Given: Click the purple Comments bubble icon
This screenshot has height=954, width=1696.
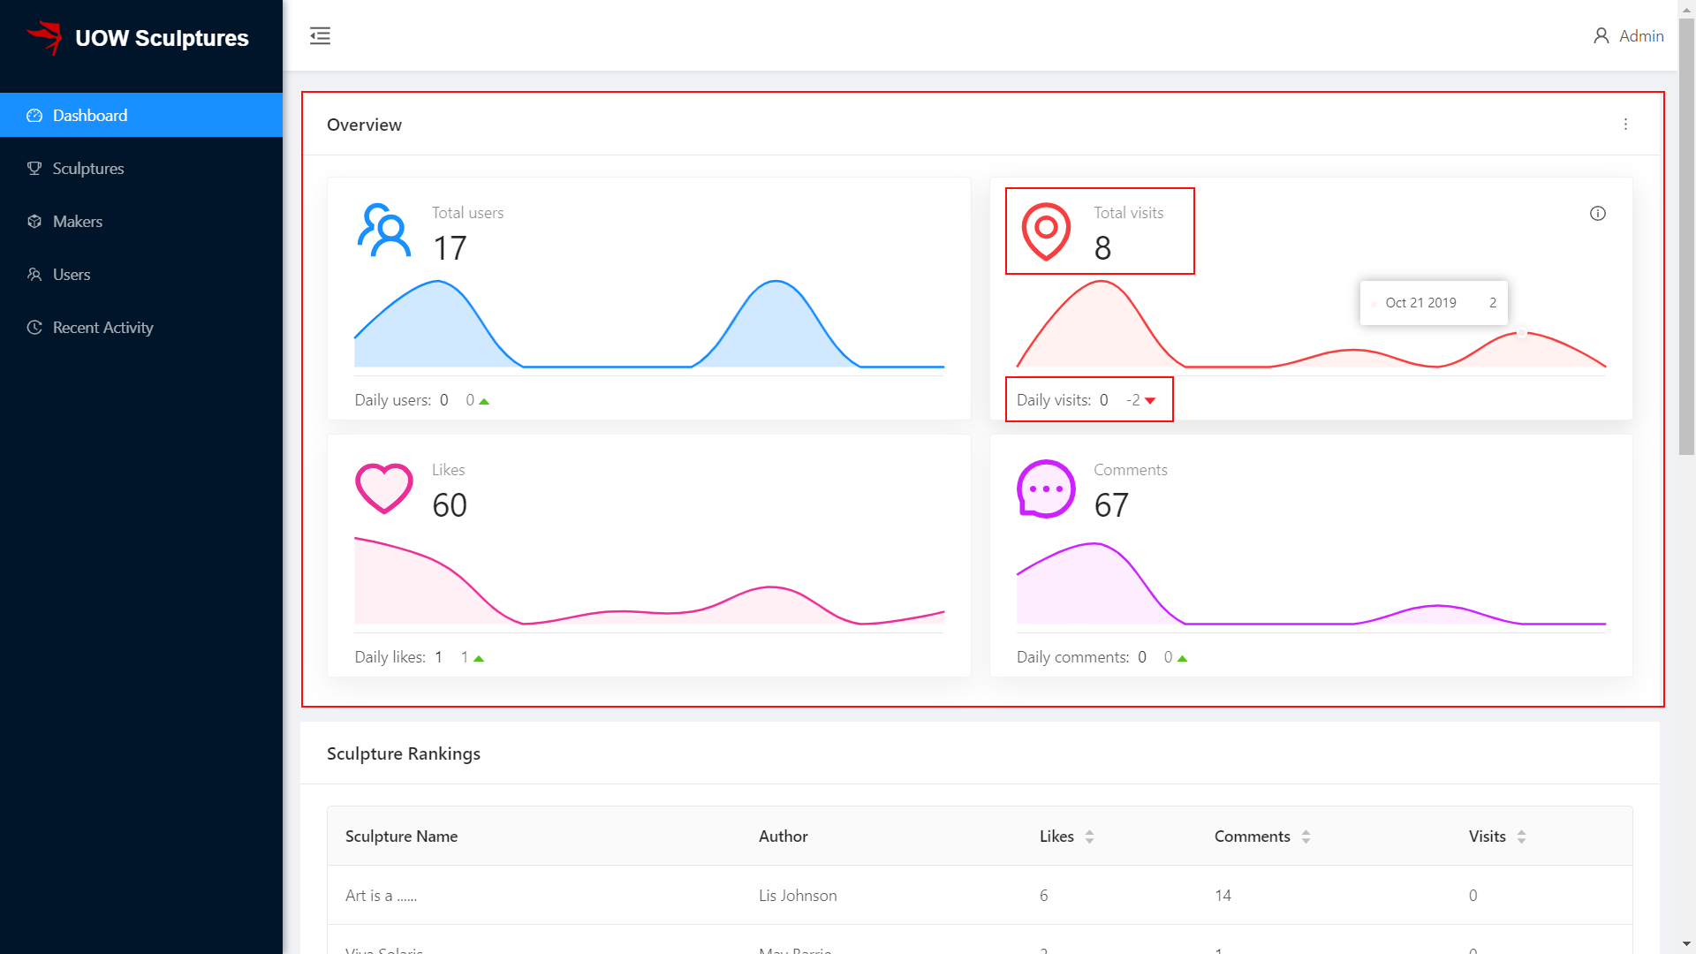Looking at the screenshot, I should 1046,488.
